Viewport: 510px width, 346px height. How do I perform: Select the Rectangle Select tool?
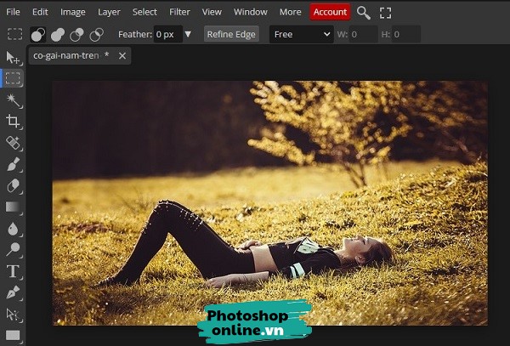click(x=13, y=79)
